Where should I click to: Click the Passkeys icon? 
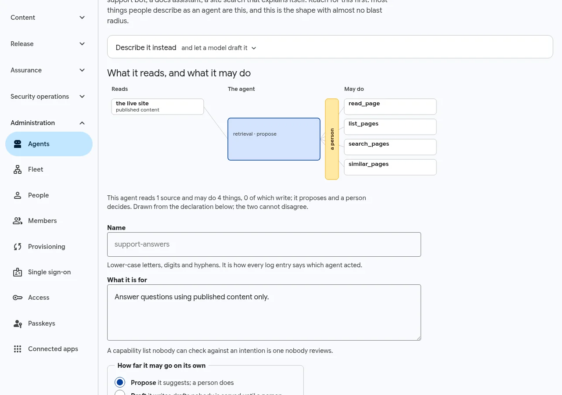click(18, 323)
